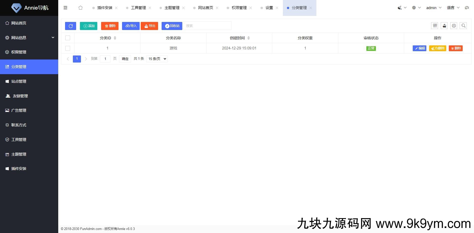Click 编辑 for the 游戏 row
The height and width of the screenshot is (233, 474).
pyautogui.click(x=420, y=48)
